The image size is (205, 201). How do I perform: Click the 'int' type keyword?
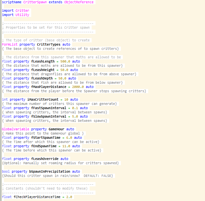click(x=5, y=99)
